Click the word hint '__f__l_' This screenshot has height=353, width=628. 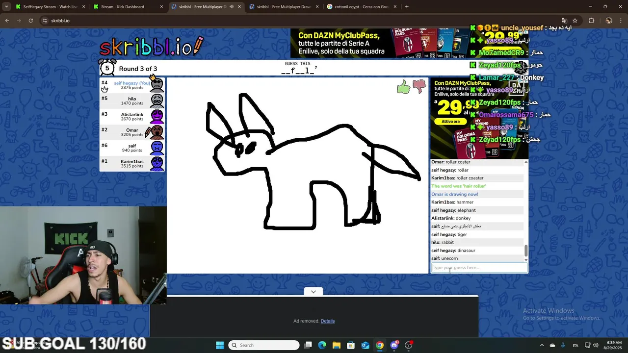297,71
